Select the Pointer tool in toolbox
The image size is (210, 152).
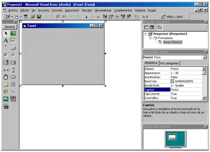point(6,33)
